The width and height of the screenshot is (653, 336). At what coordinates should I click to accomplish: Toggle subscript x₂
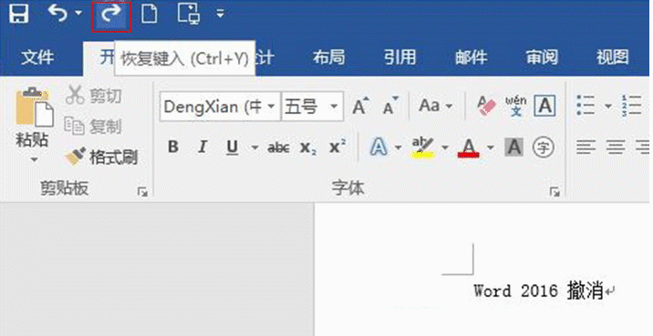click(308, 148)
